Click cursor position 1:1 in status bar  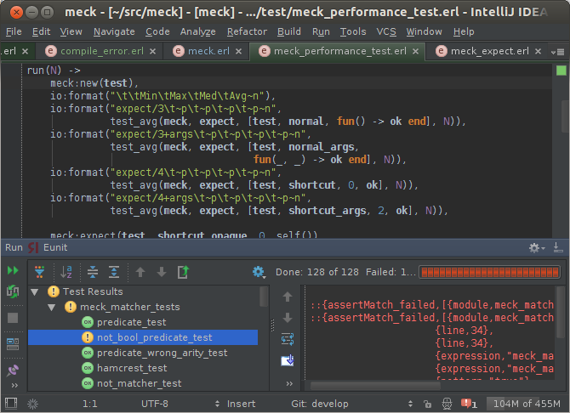pos(90,404)
